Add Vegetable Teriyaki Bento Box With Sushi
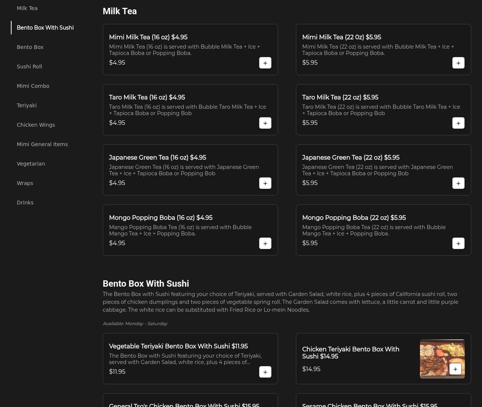This screenshot has width=482, height=407. tap(265, 372)
